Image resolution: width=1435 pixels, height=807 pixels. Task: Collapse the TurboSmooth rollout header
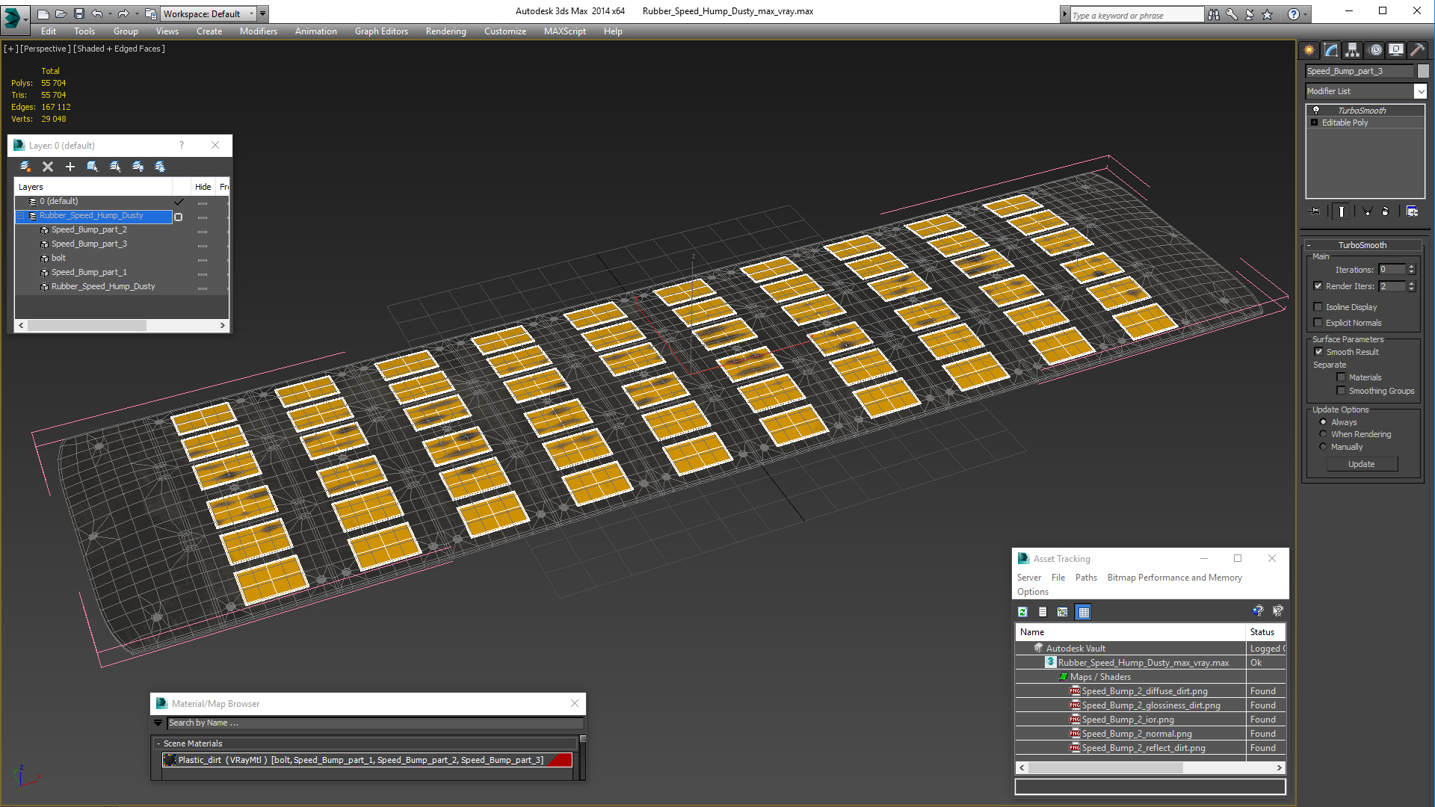[1363, 244]
